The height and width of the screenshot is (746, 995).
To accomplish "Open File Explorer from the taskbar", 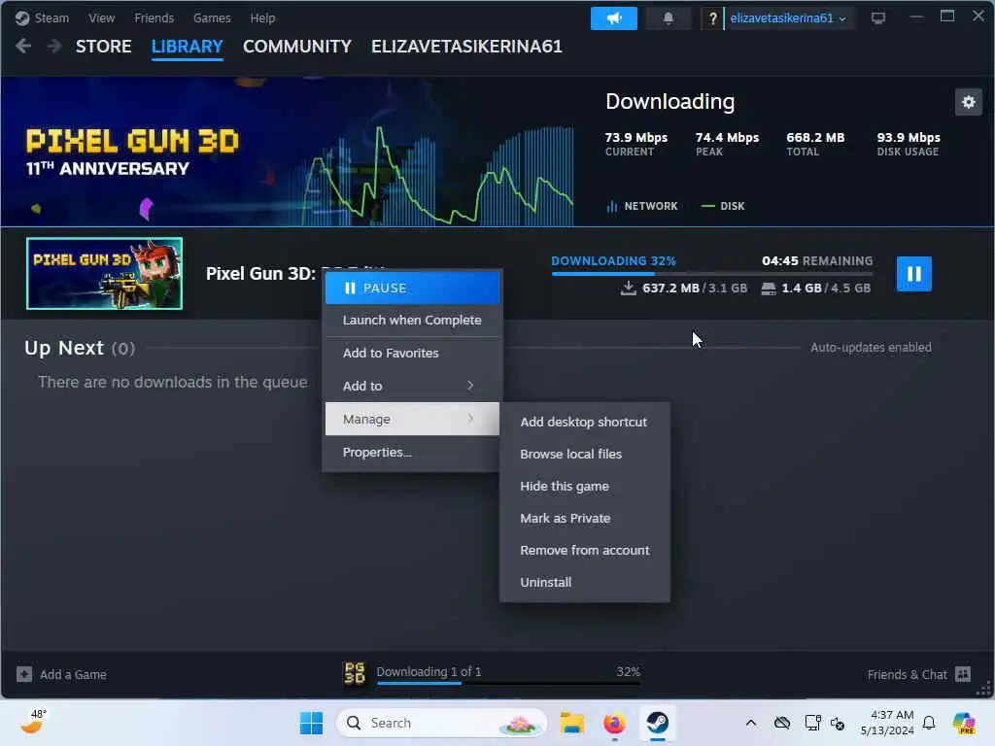I will (x=571, y=723).
